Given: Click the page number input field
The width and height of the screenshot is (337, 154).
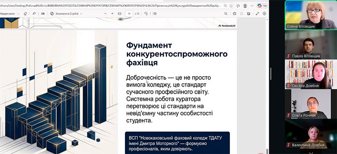Looking at the screenshot, I should [129, 13].
